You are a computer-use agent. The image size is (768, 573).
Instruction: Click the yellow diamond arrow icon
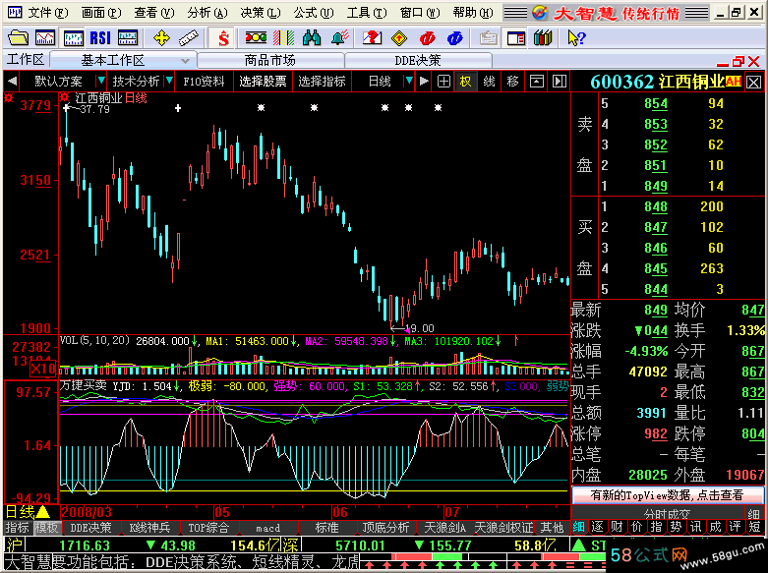click(x=399, y=37)
